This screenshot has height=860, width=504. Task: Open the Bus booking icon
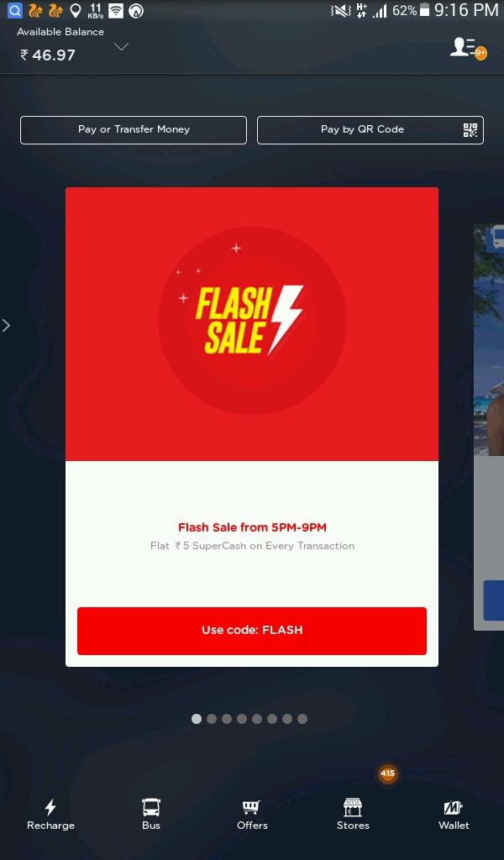tap(151, 807)
